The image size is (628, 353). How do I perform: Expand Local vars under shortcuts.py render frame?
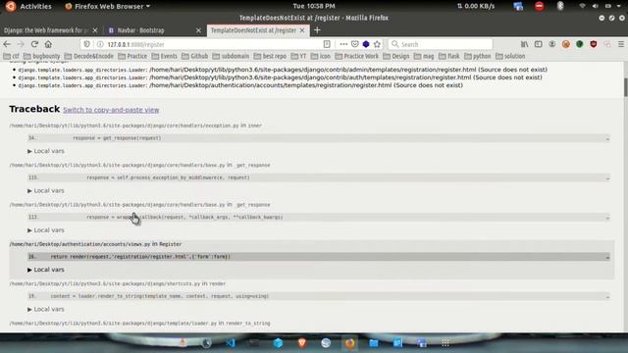click(46, 310)
